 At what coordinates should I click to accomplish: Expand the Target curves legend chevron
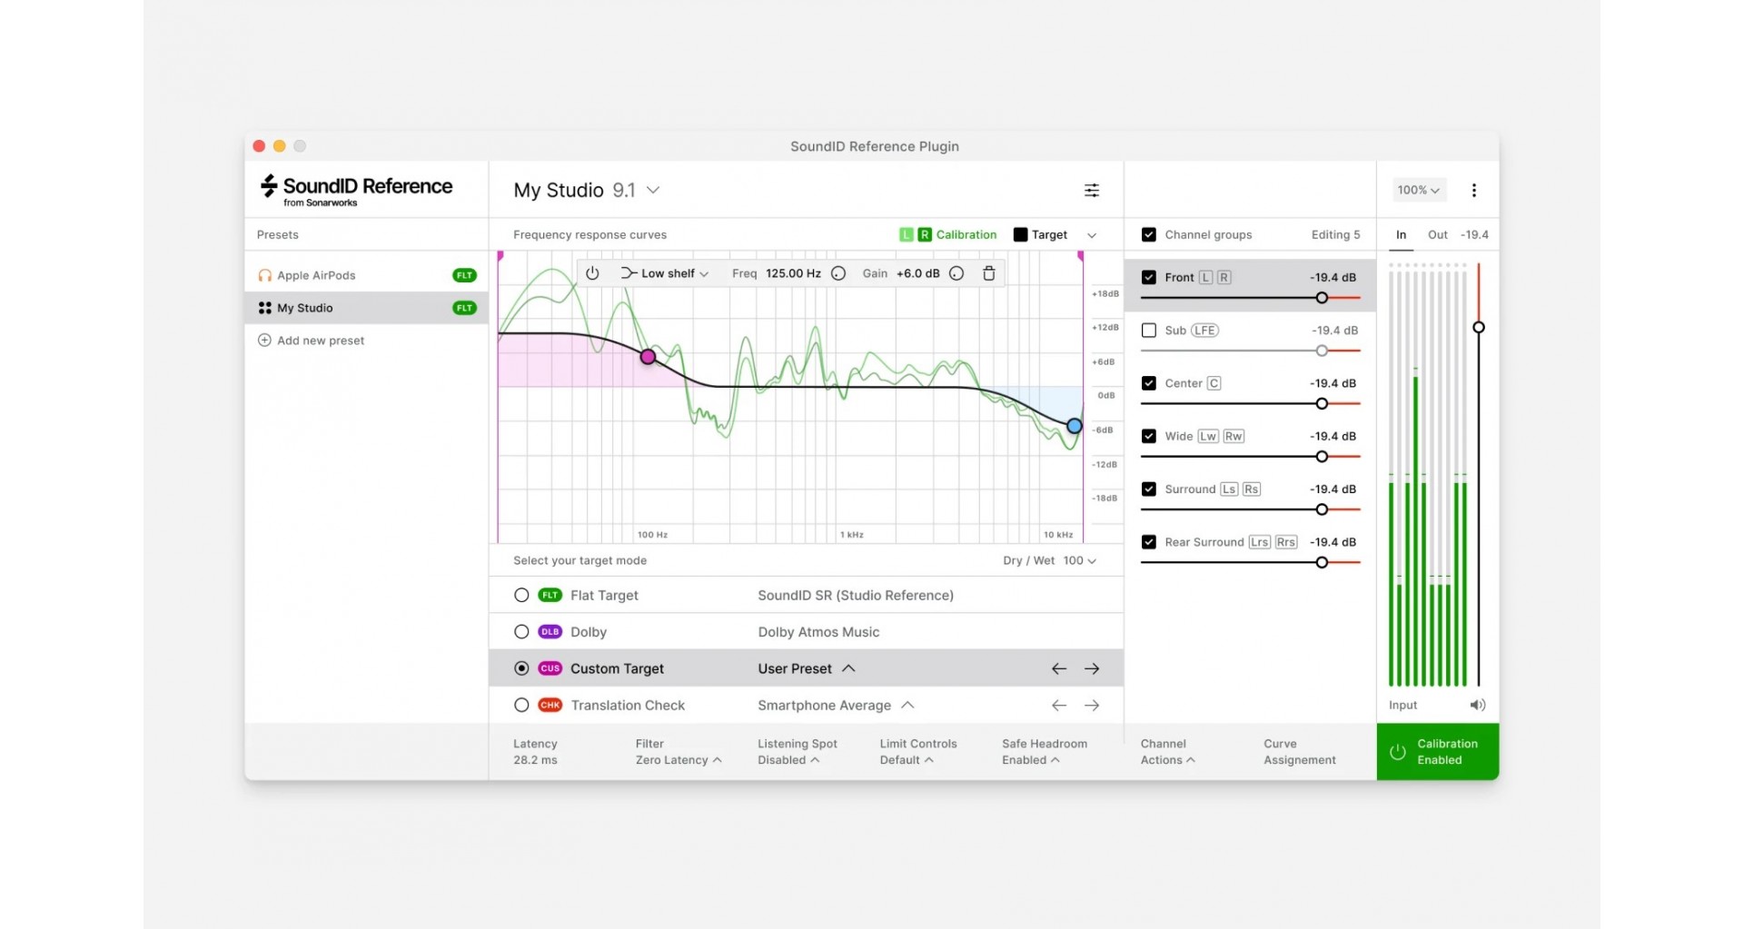(1092, 235)
